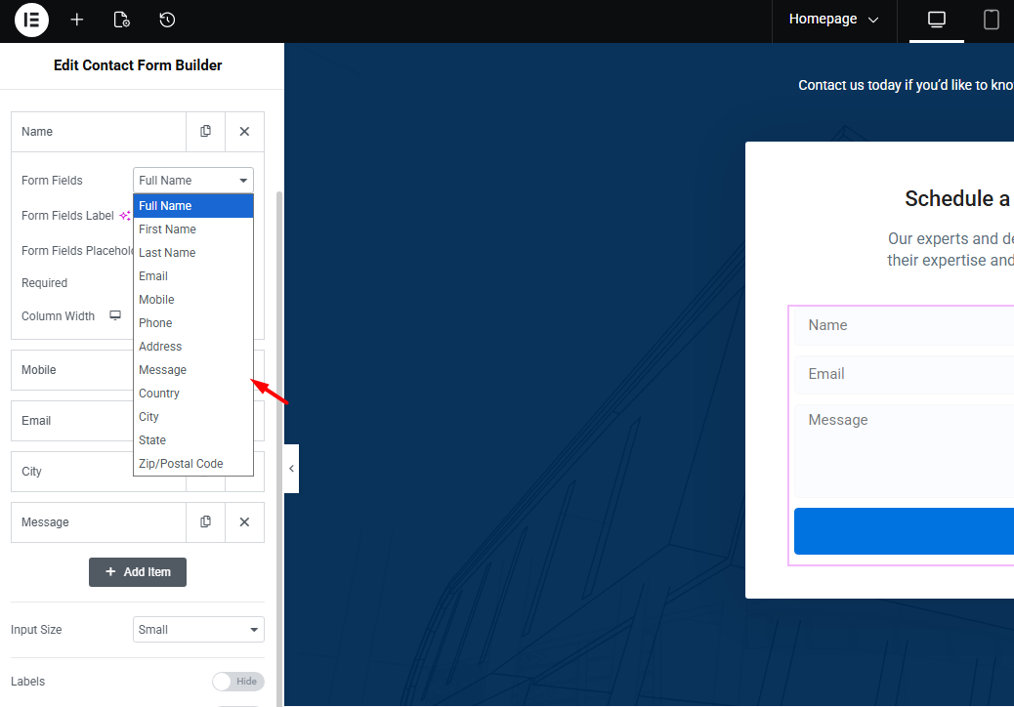Click the Add Item button
Image resolution: width=1014 pixels, height=707 pixels.
(x=138, y=572)
